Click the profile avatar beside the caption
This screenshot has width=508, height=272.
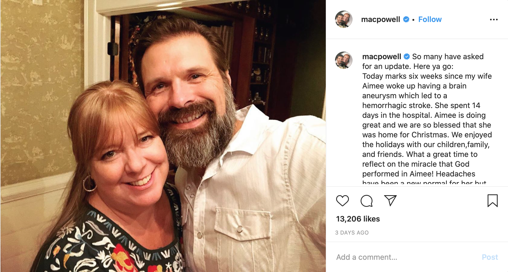click(x=344, y=60)
